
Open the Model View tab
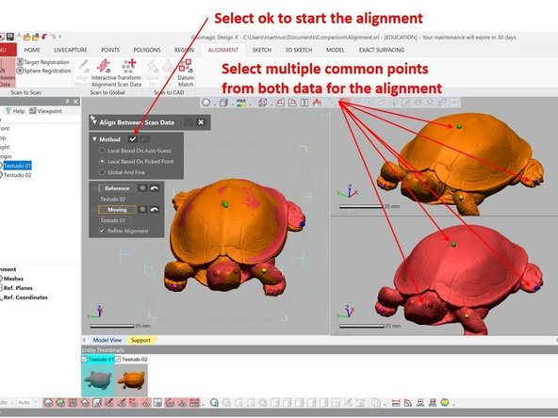107,340
